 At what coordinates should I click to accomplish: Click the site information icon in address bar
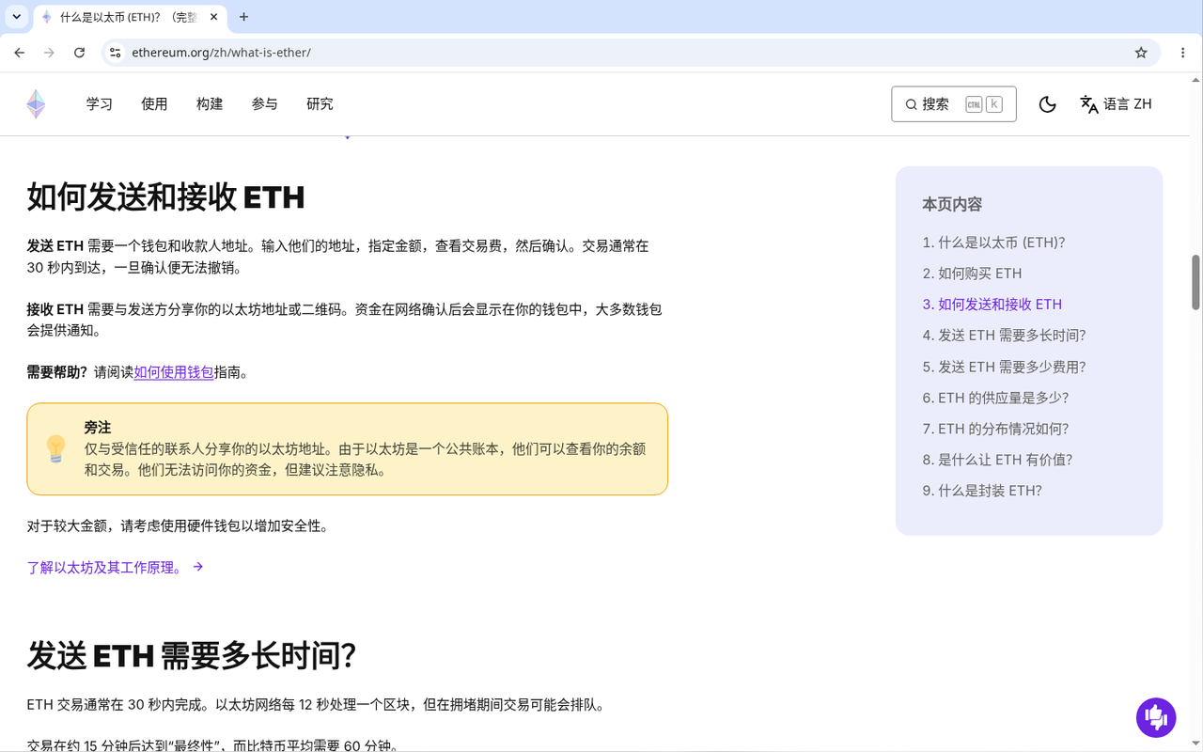coord(115,53)
